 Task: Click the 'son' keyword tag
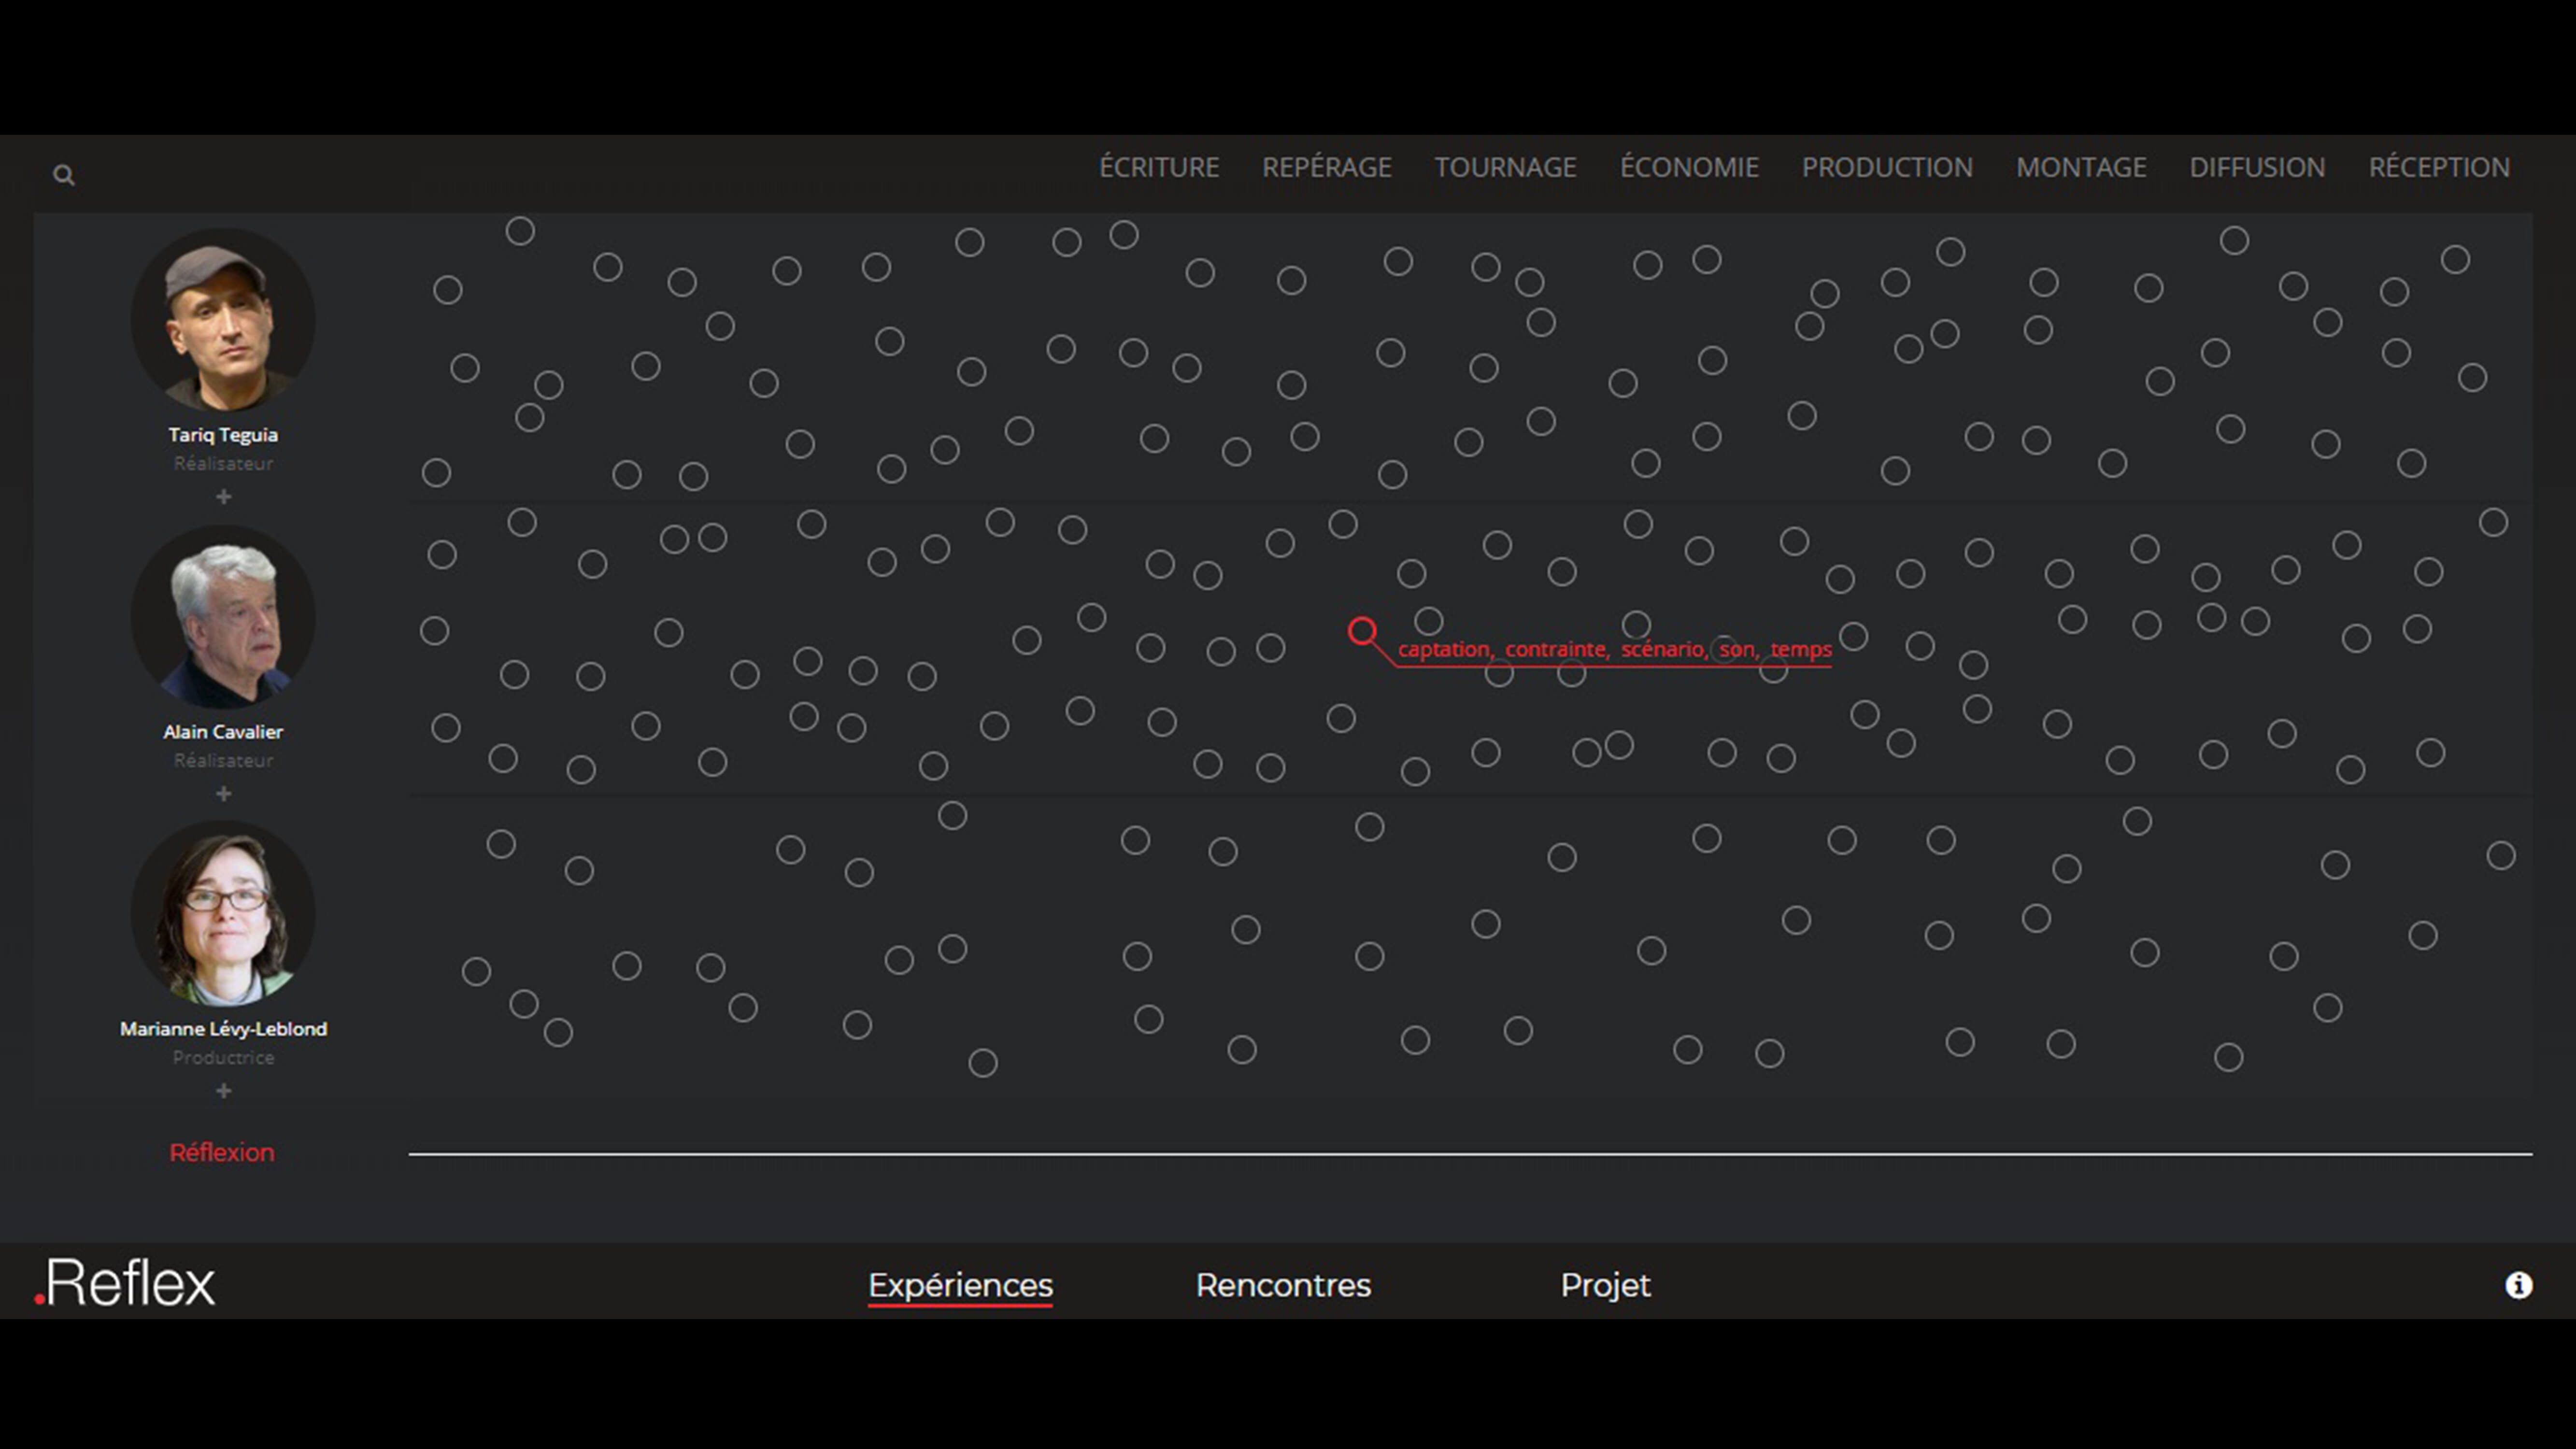point(1737,650)
